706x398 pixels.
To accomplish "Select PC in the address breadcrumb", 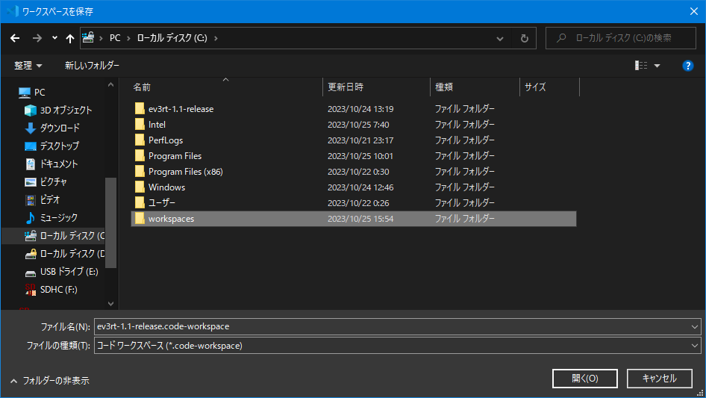I will point(115,38).
